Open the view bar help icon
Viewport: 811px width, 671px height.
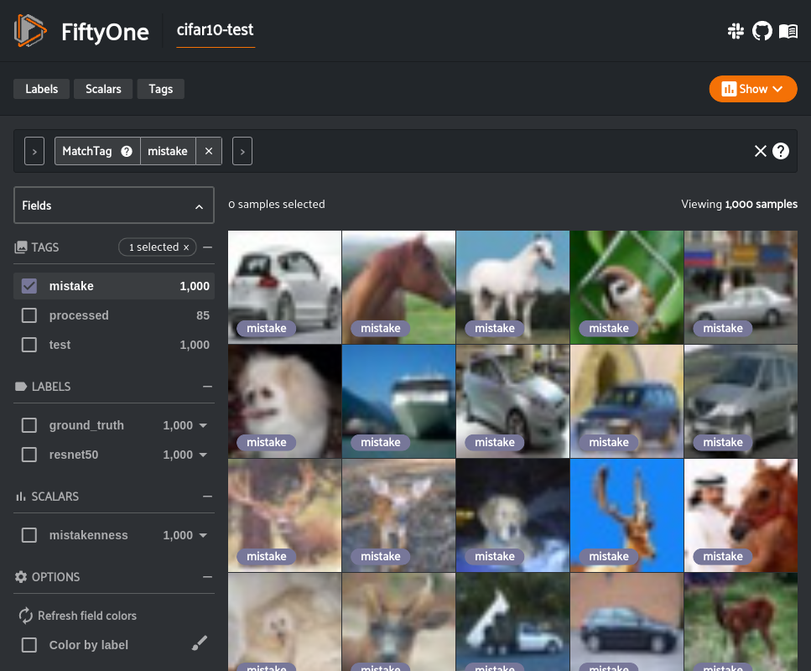(781, 151)
